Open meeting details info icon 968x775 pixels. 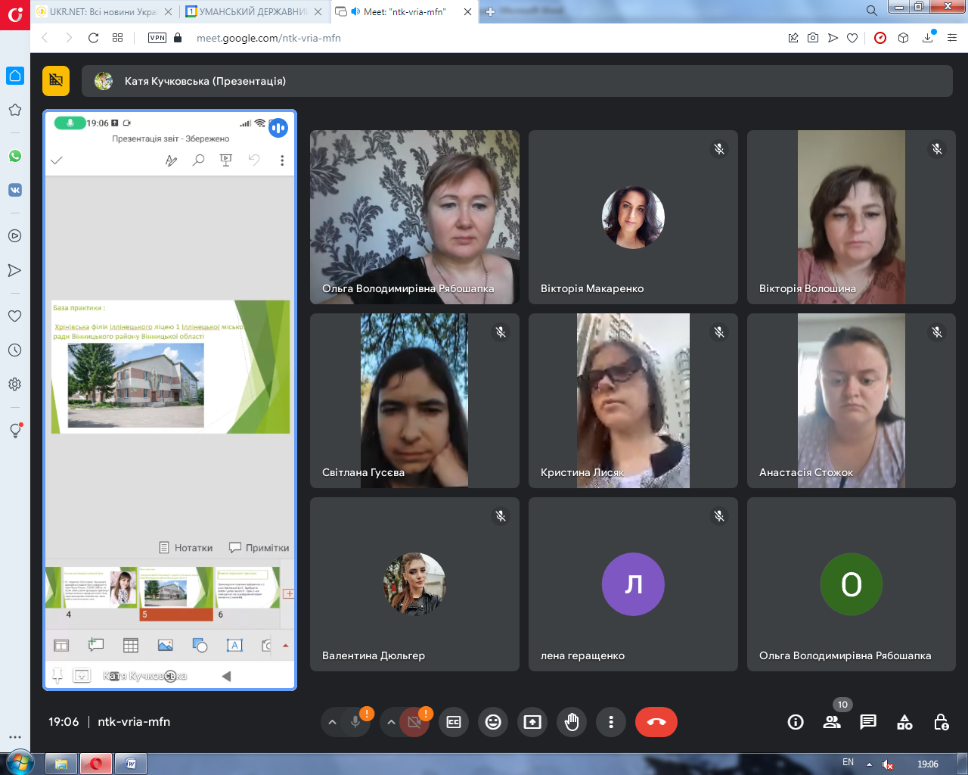pos(796,722)
